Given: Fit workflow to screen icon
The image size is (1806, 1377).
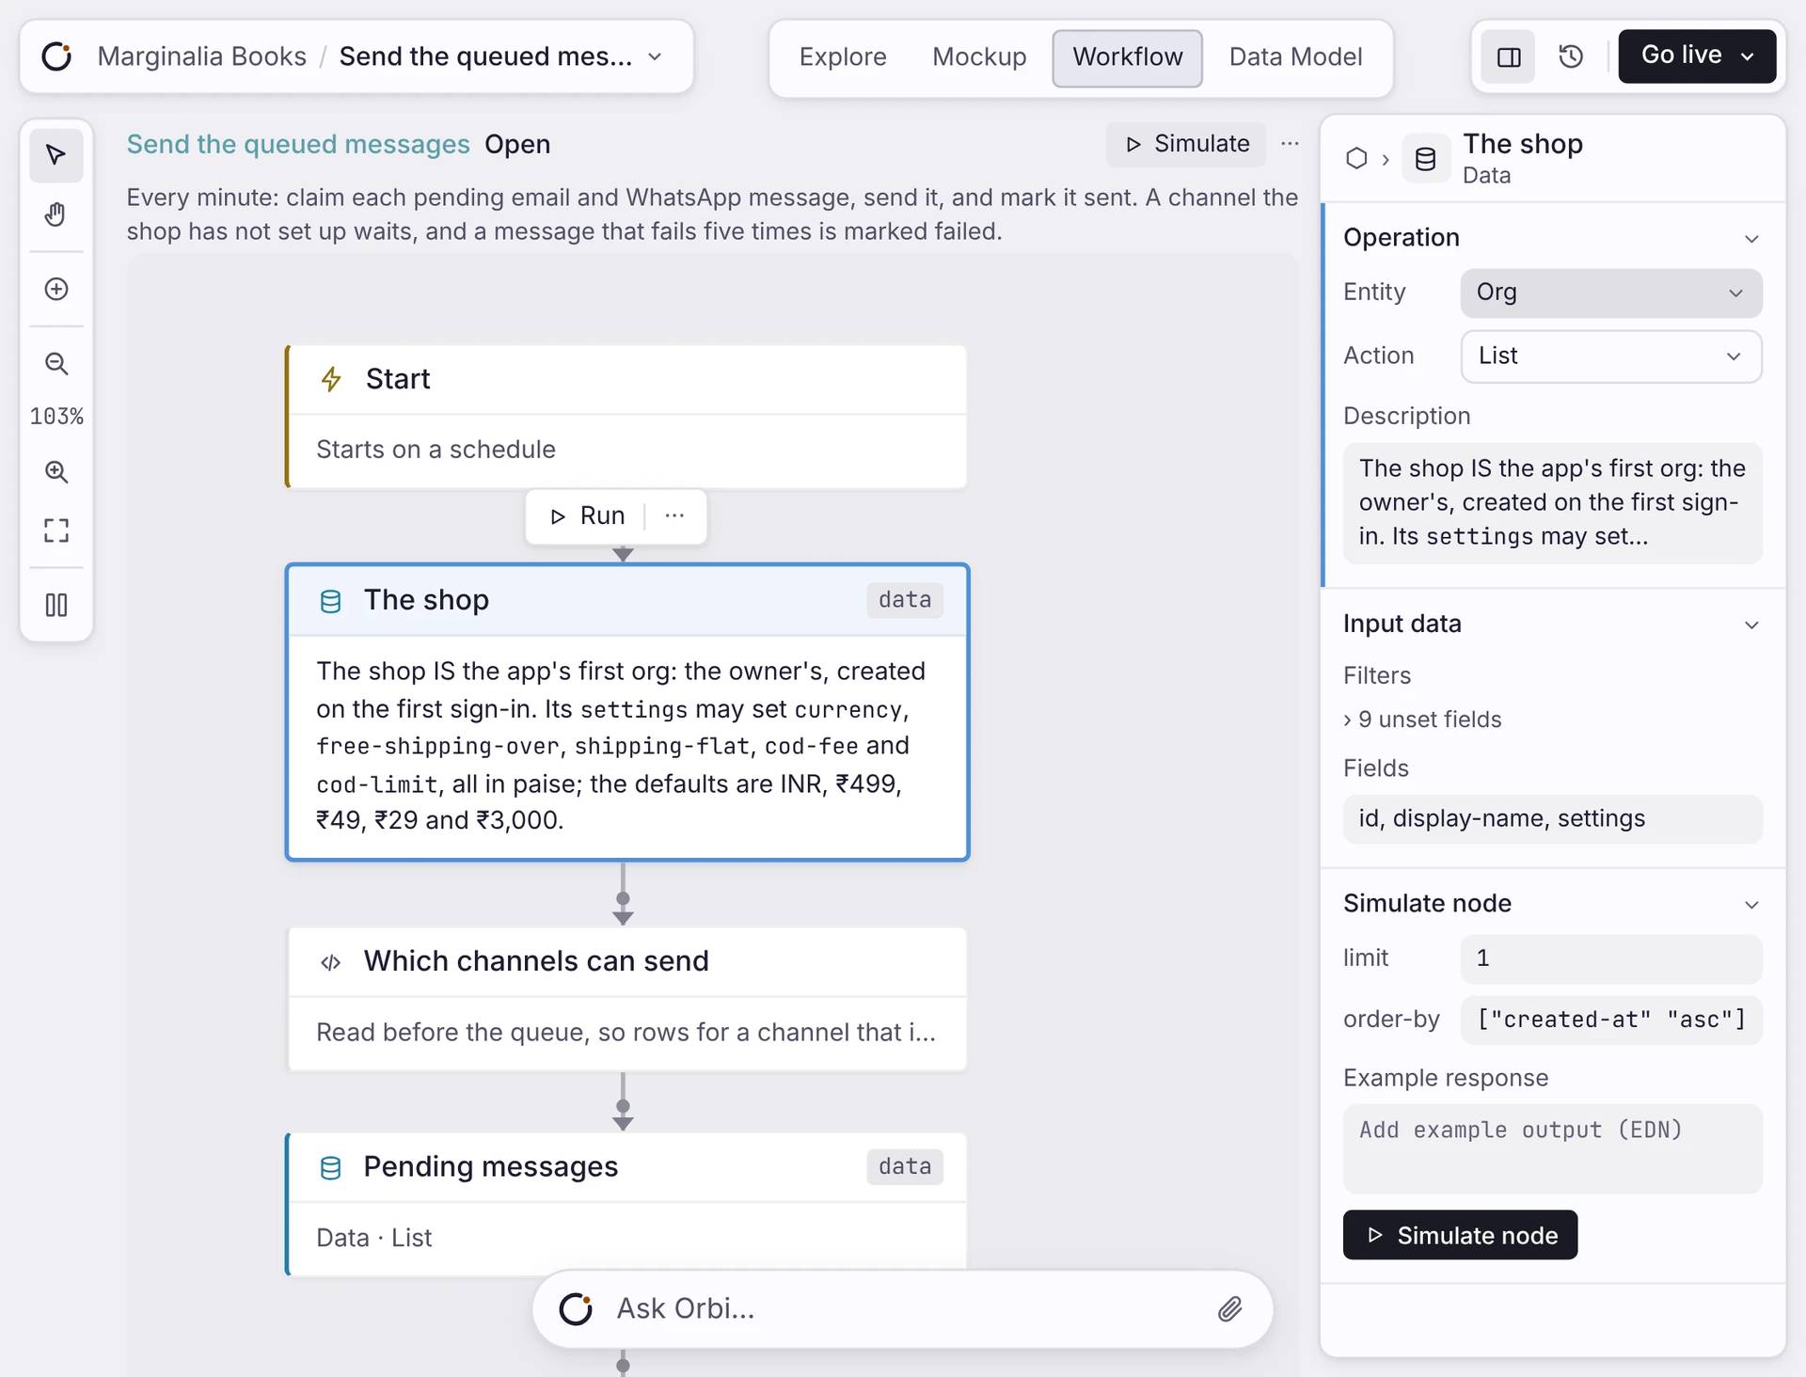Looking at the screenshot, I should click(56, 530).
